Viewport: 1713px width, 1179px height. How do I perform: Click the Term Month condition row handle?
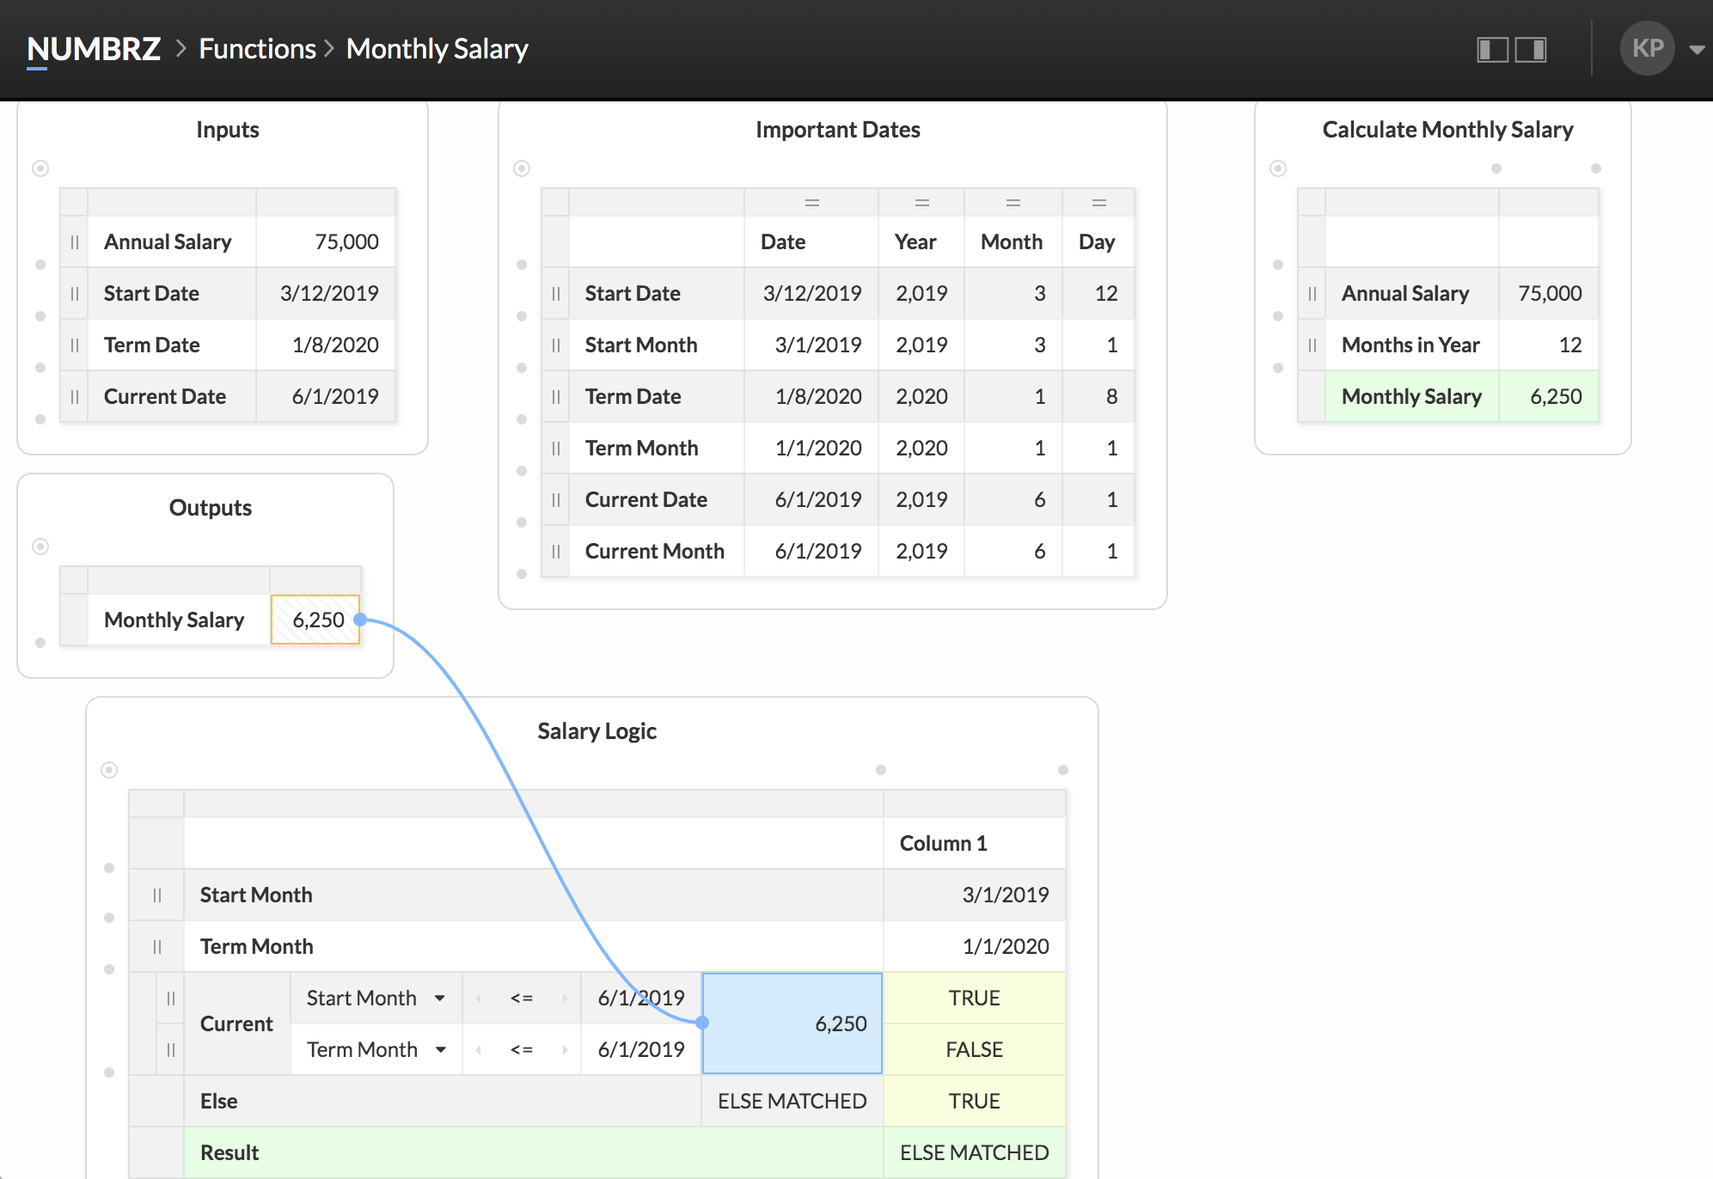tap(171, 1049)
